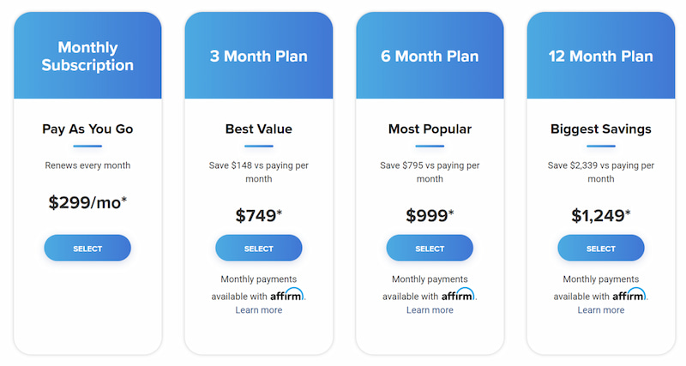
Task: Open Learn more under 3 Month Plan
Action: tap(259, 310)
